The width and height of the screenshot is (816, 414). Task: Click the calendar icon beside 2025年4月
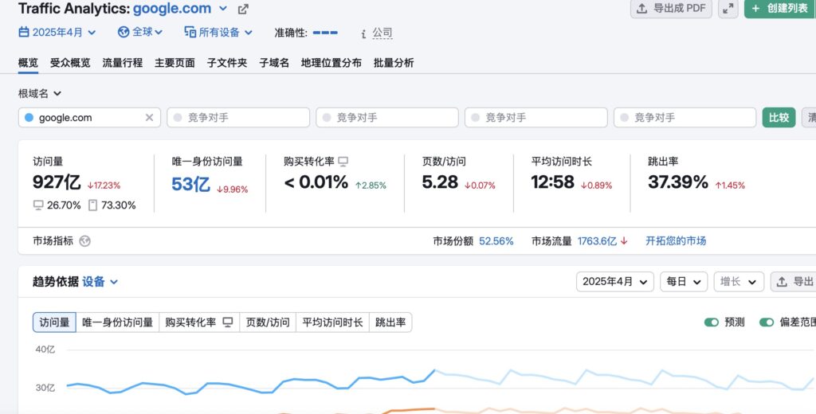click(24, 33)
